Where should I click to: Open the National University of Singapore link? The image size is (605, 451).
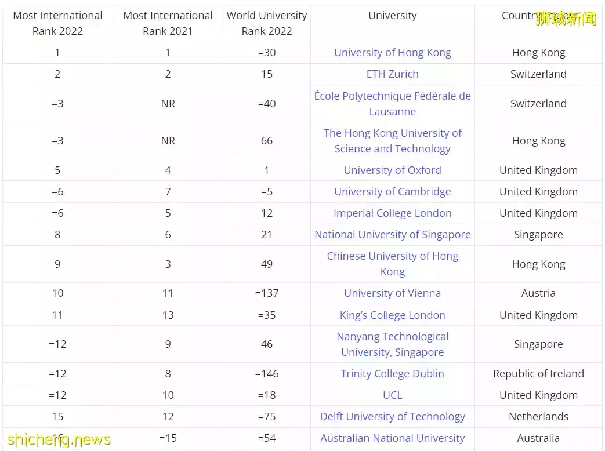(x=392, y=235)
